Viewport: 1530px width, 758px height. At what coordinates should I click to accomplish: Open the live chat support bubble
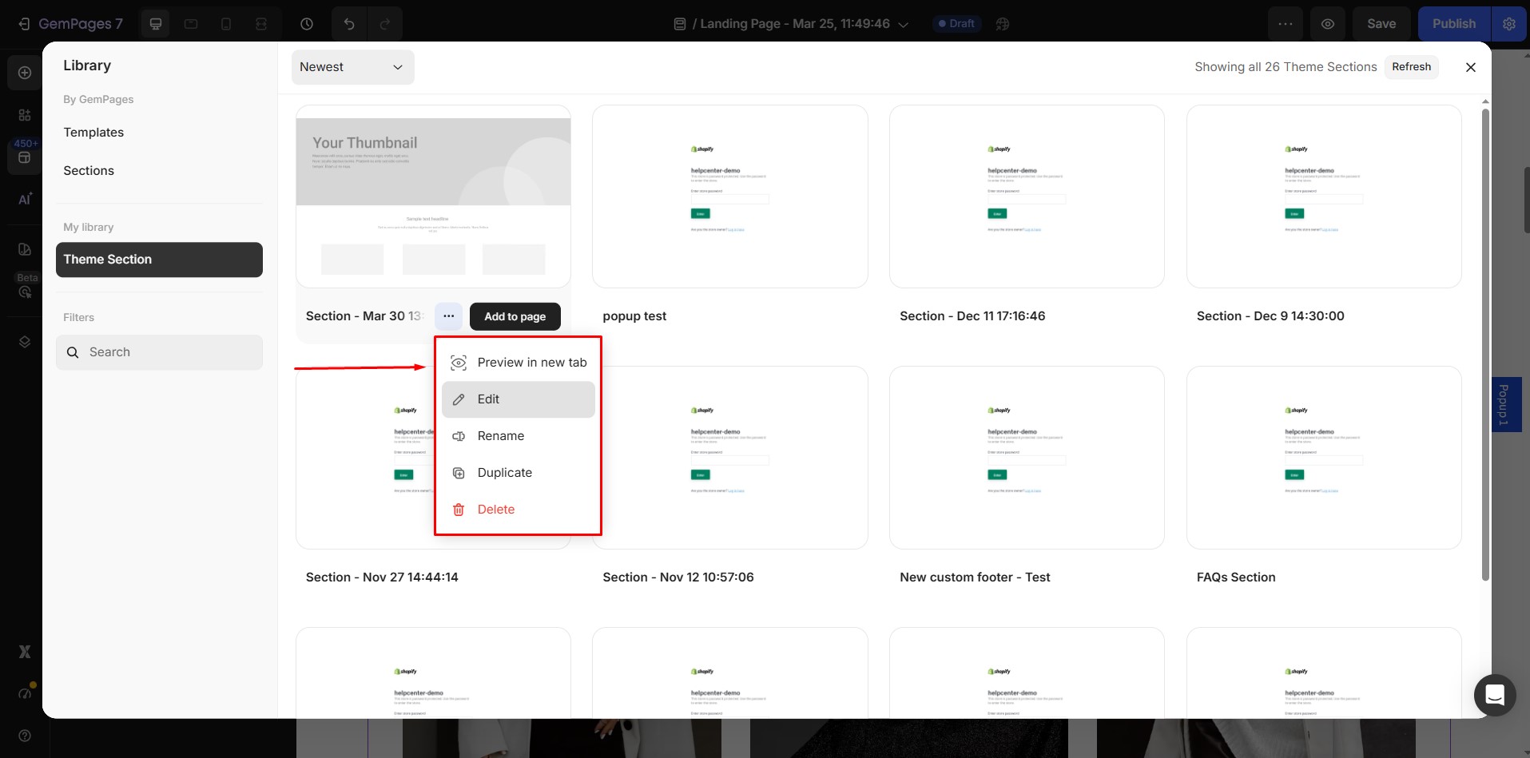tap(1494, 695)
